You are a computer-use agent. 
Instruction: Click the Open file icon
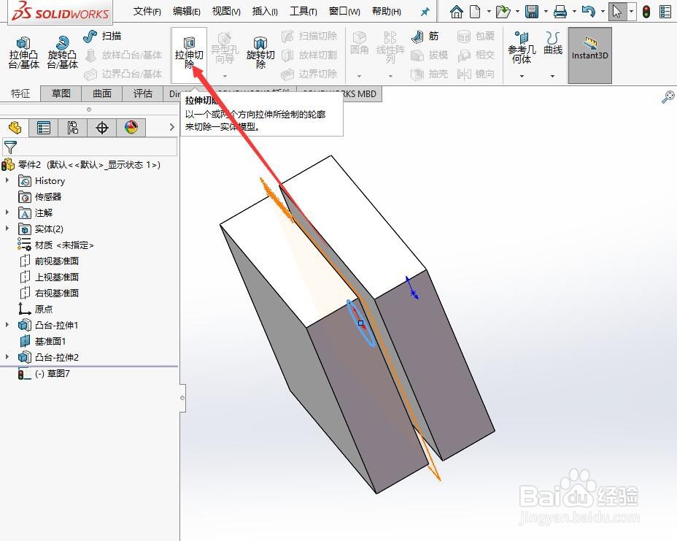[503, 12]
